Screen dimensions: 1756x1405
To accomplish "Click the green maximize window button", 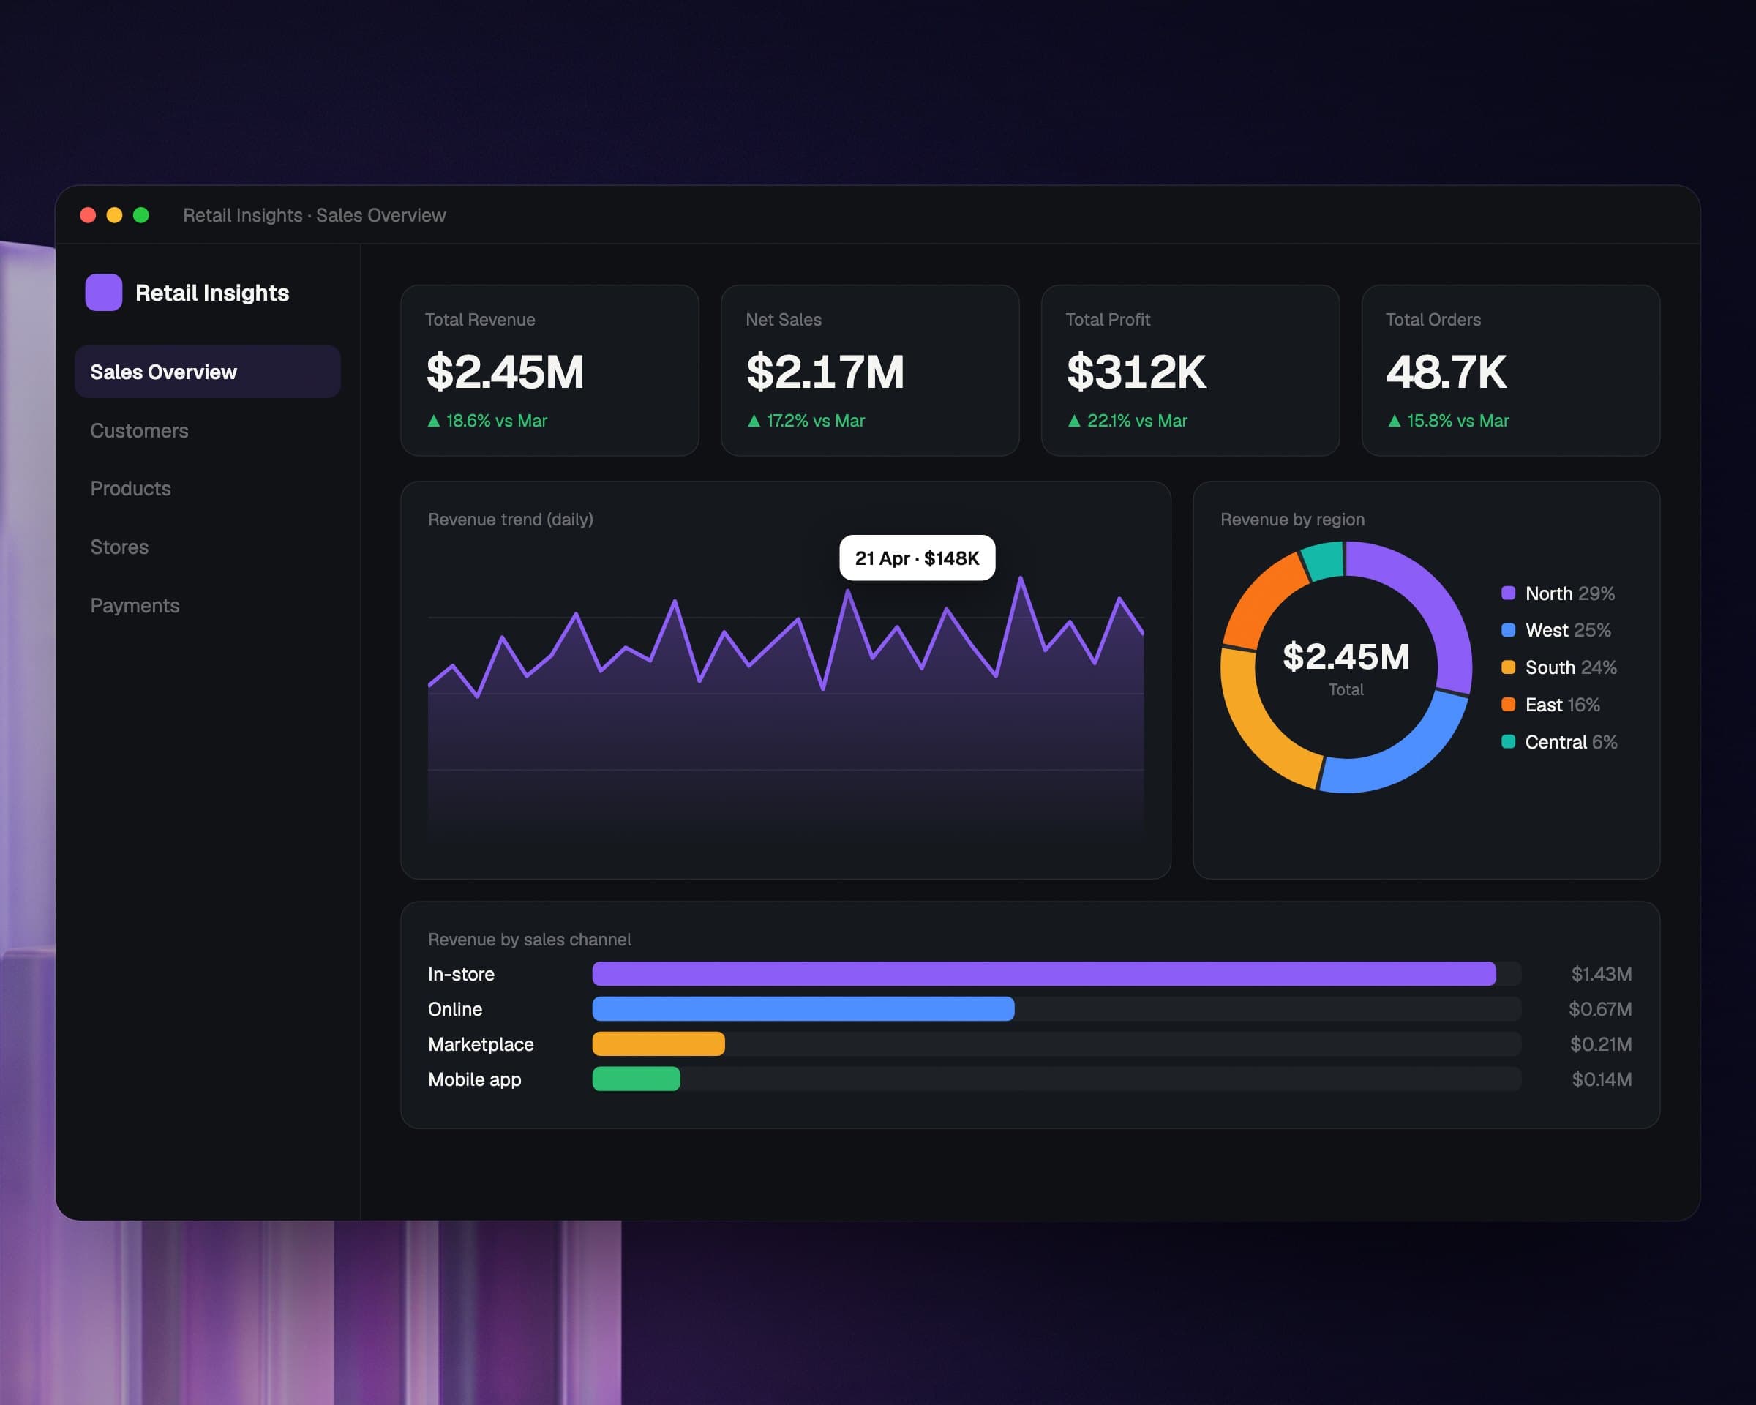I will [141, 215].
